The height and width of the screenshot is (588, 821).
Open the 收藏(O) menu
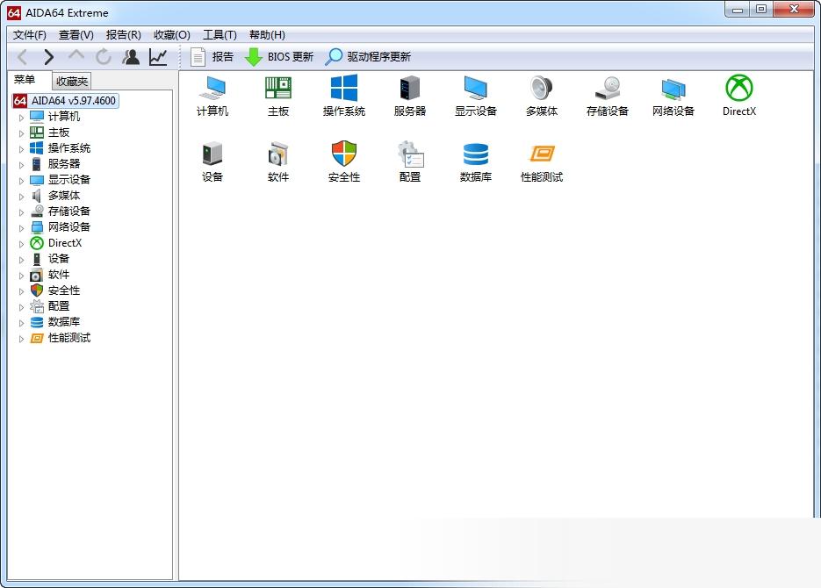pyautogui.click(x=172, y=35)
